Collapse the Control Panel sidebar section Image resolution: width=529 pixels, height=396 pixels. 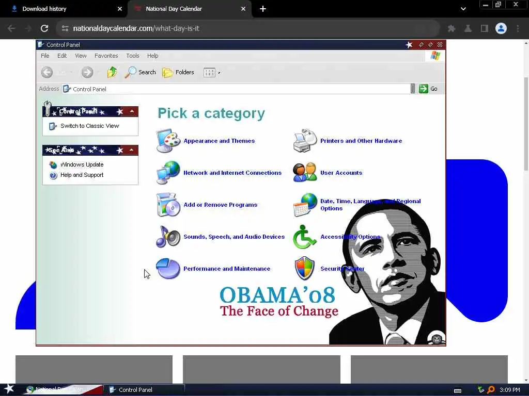click(132, 111)
